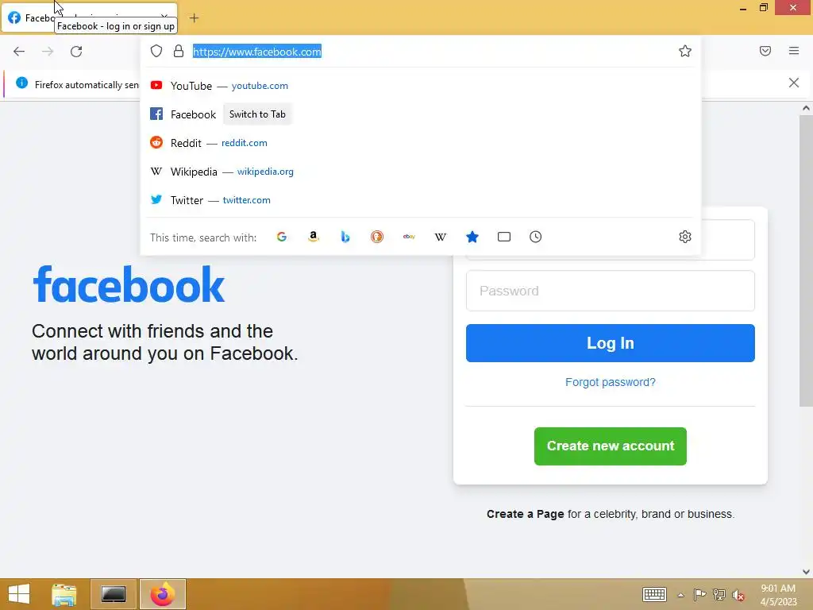This screenshot has height=610, width=813.
Task: Search this time with Wikipedia icon
Action: pos(440,237)
